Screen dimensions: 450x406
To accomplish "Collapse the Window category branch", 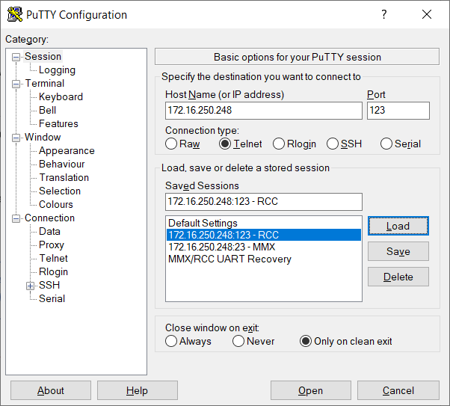I will (x=16, y=138).
